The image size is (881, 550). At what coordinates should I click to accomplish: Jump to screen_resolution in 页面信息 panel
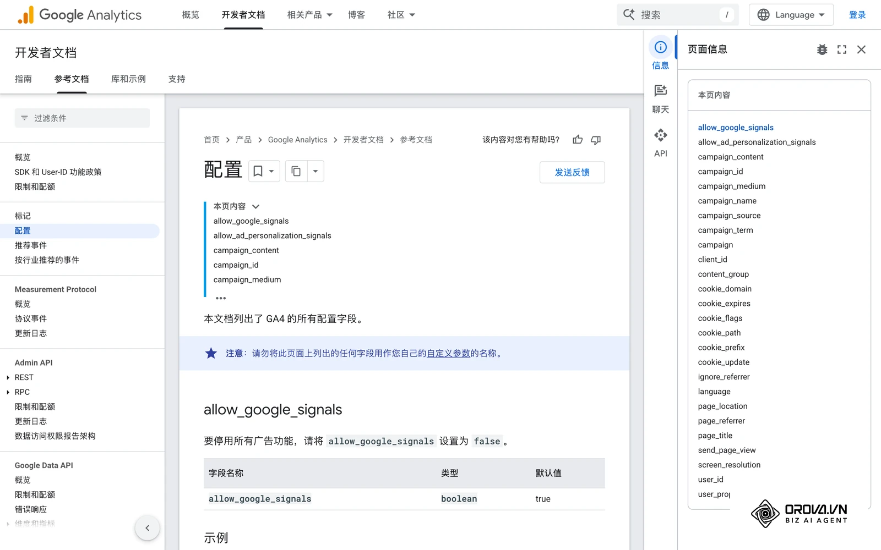click(x=729, y=465)
